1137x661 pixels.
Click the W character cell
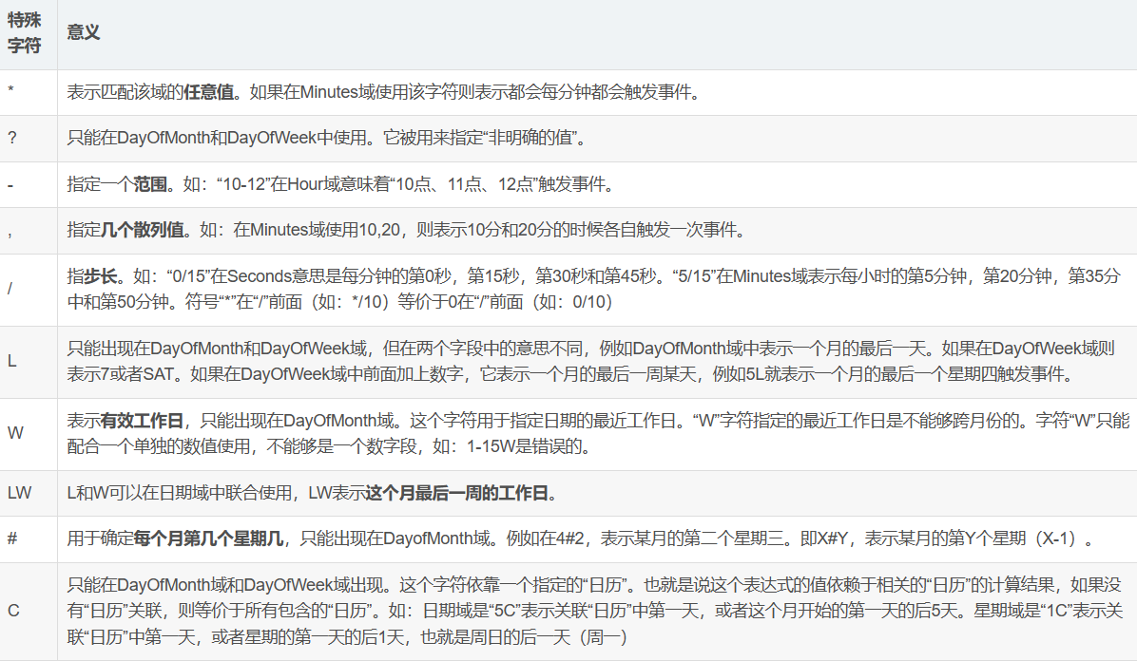[13, 434]
